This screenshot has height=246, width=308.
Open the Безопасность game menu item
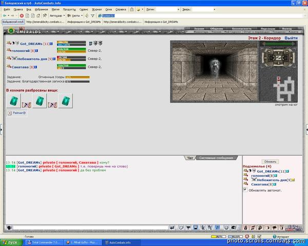(x=242, y=29)
